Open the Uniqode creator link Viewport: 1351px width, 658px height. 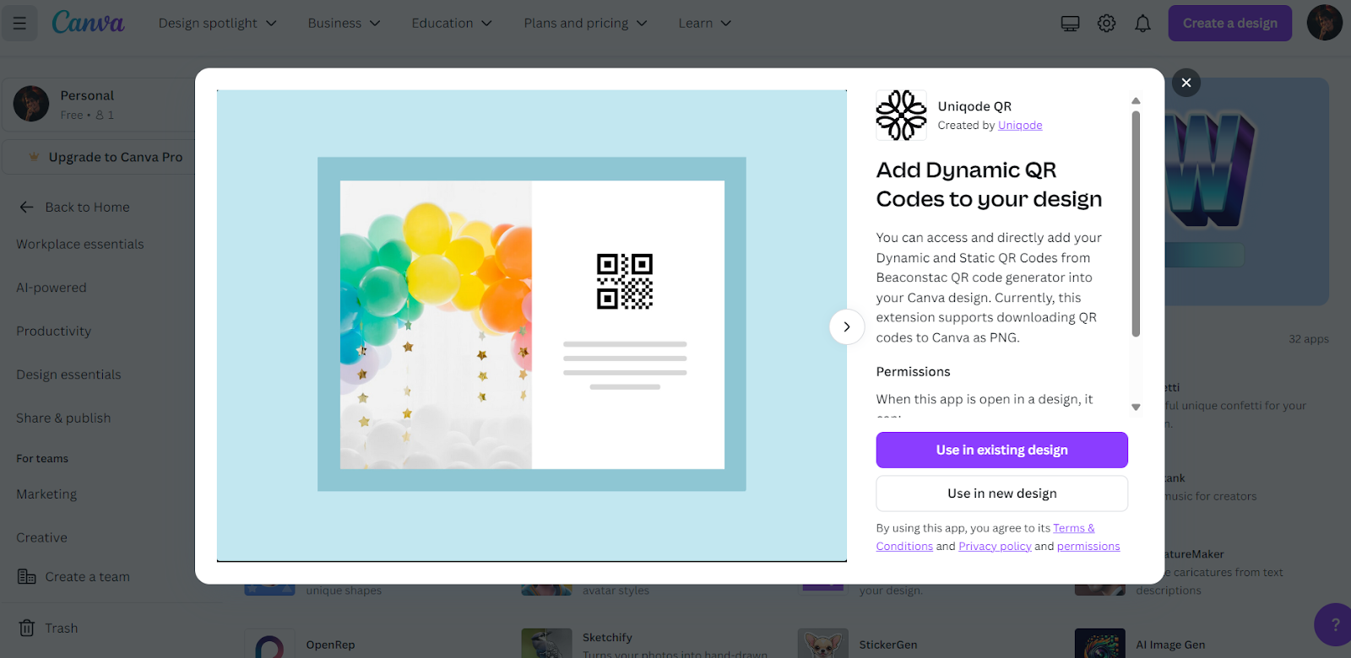[x=1020, y=125]
